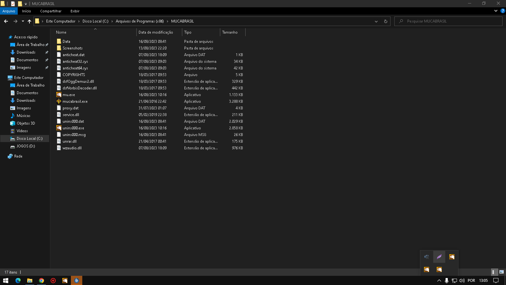This screenshot has height=285, width=506.
Task: Open volume control in system tray
Action: coord(462,281)
